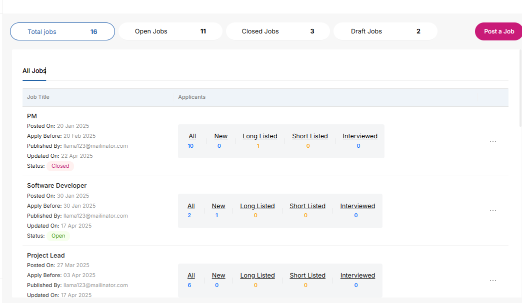Select the Draft Jobs filter
The width and height of the screenshot is (522, 303).
[x=385, y=31]
